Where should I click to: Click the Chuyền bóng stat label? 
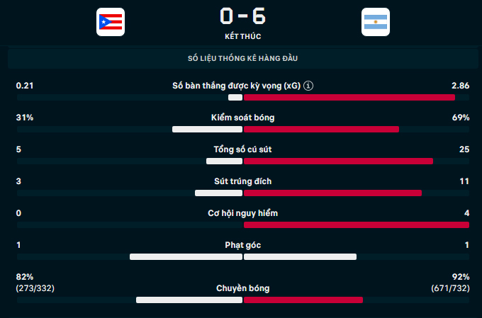pyautogui.click(x=242, y=288)
